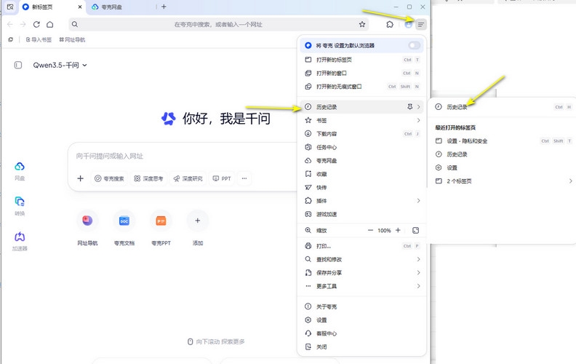Enter fullscreen using the zoom row icon
This screenshot has height=364, width=576.
click(x=416, y=230)
